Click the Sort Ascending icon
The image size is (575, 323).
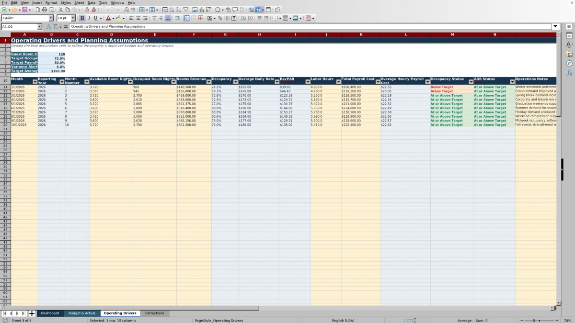[172, 10]
